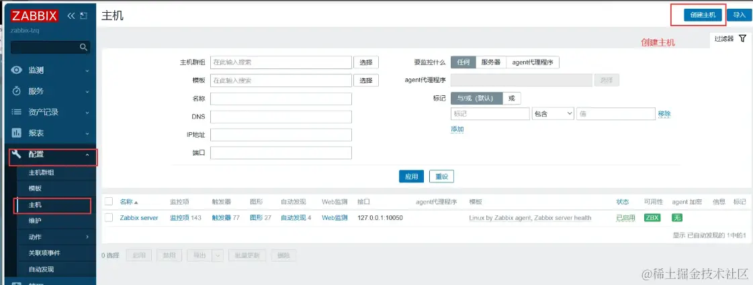Viewport: 753px width, 285px height.
Task: Open 维护 in sidebar
Action: [x=35, y=221]
